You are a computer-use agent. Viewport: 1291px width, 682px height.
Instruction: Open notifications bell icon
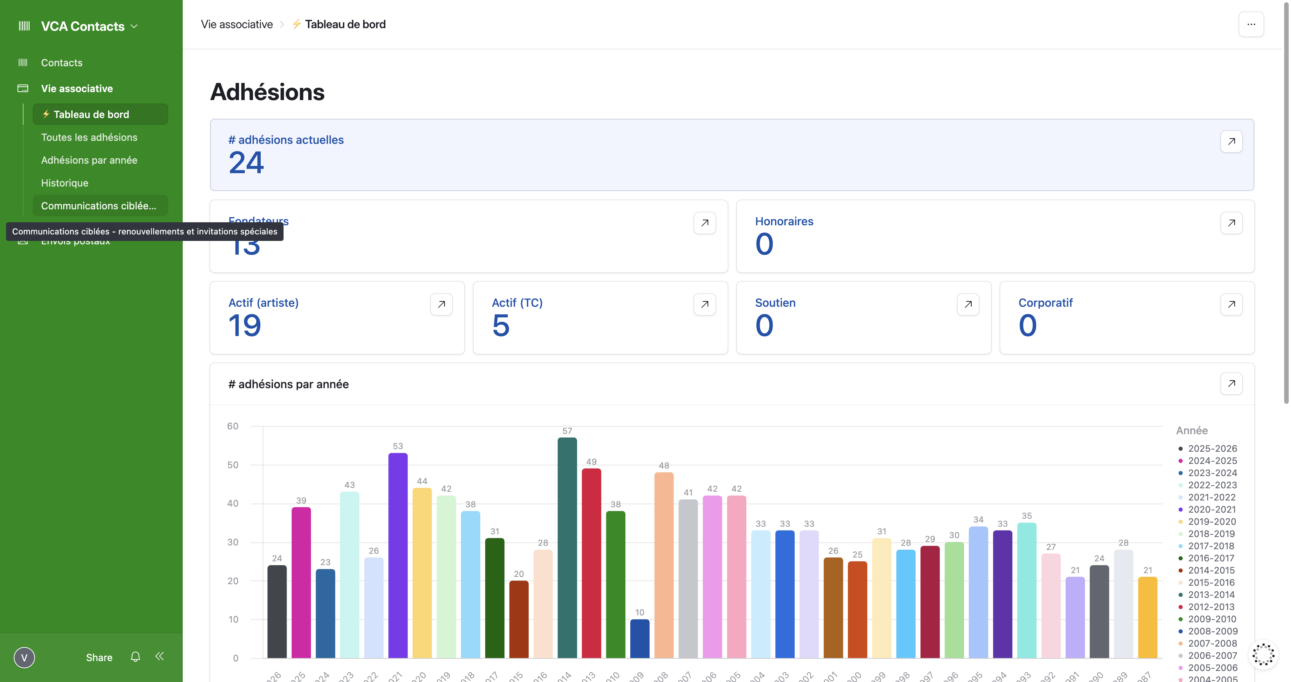pyautogui.click(x=135, y=657)
